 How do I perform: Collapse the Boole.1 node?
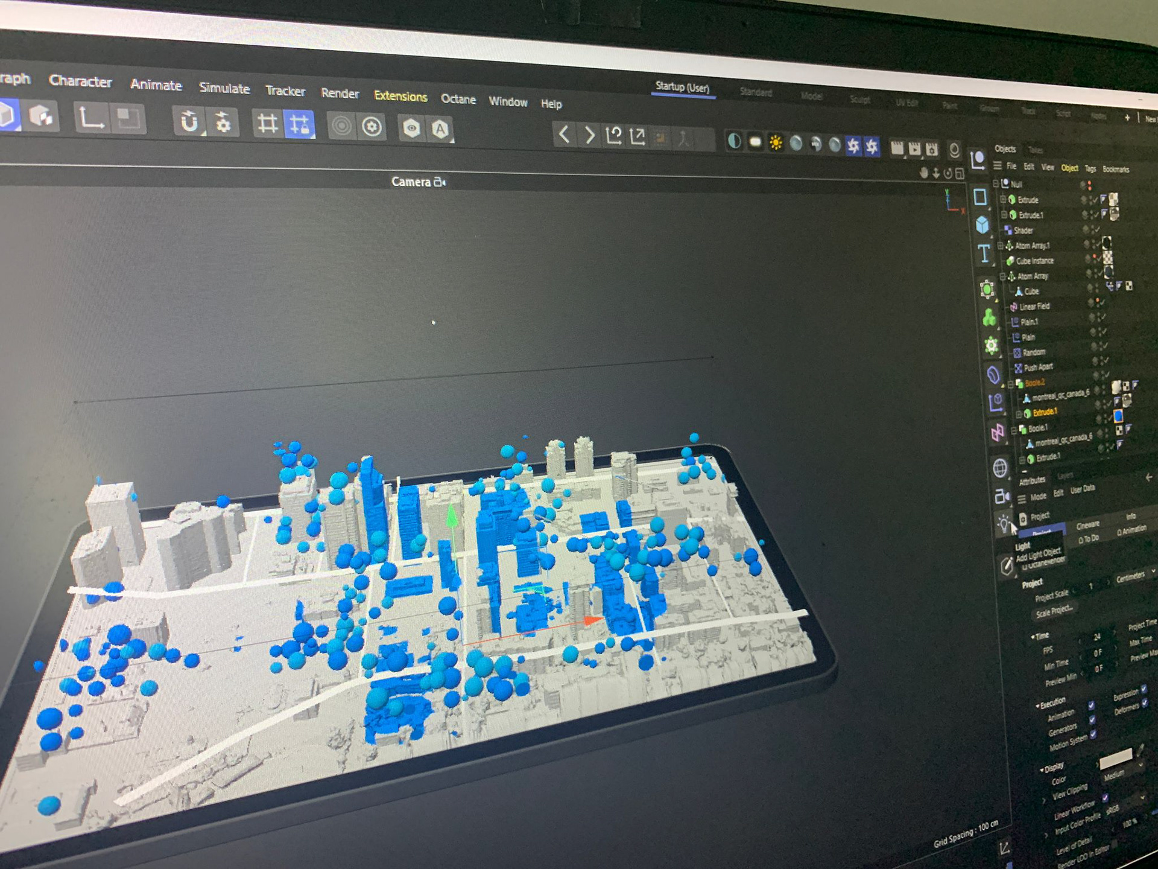(x=1014, y=429)
